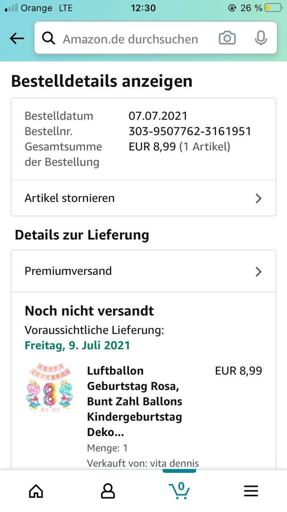Go to Home via house icon
Screen dimensions: 287x512
coord(36,491)
